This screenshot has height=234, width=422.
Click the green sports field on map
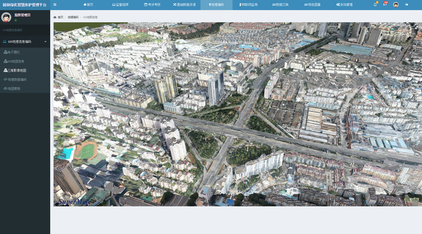point(87,152)
